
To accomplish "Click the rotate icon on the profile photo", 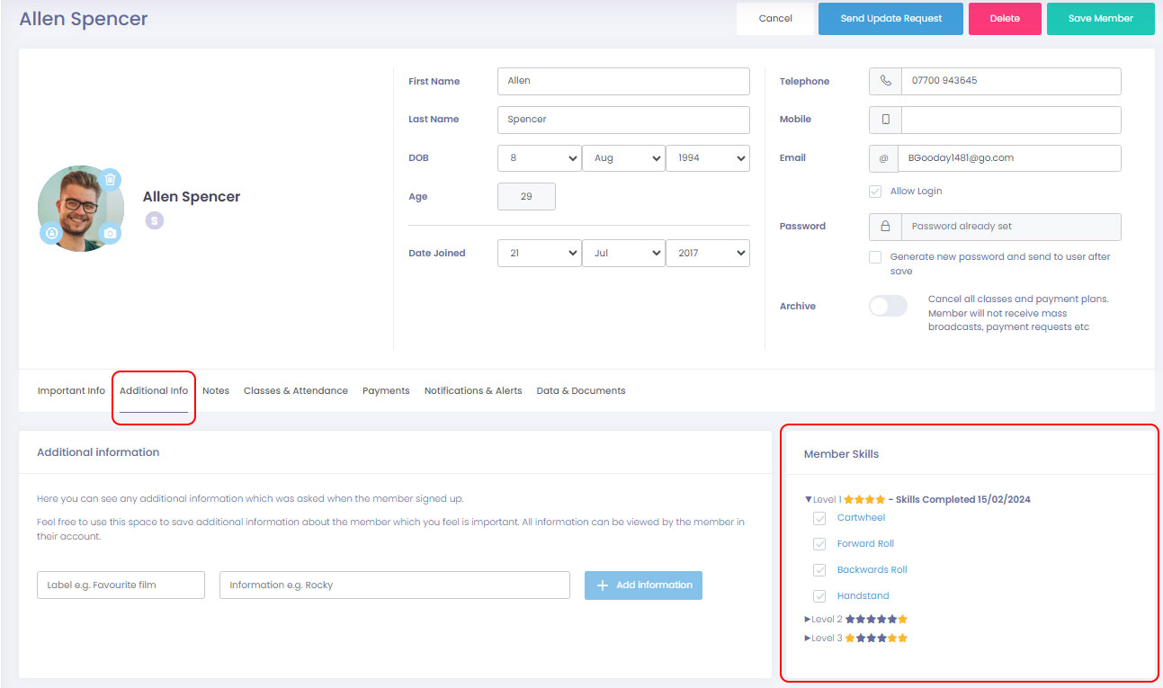I will pyautogui.click(x=50, y=233).
